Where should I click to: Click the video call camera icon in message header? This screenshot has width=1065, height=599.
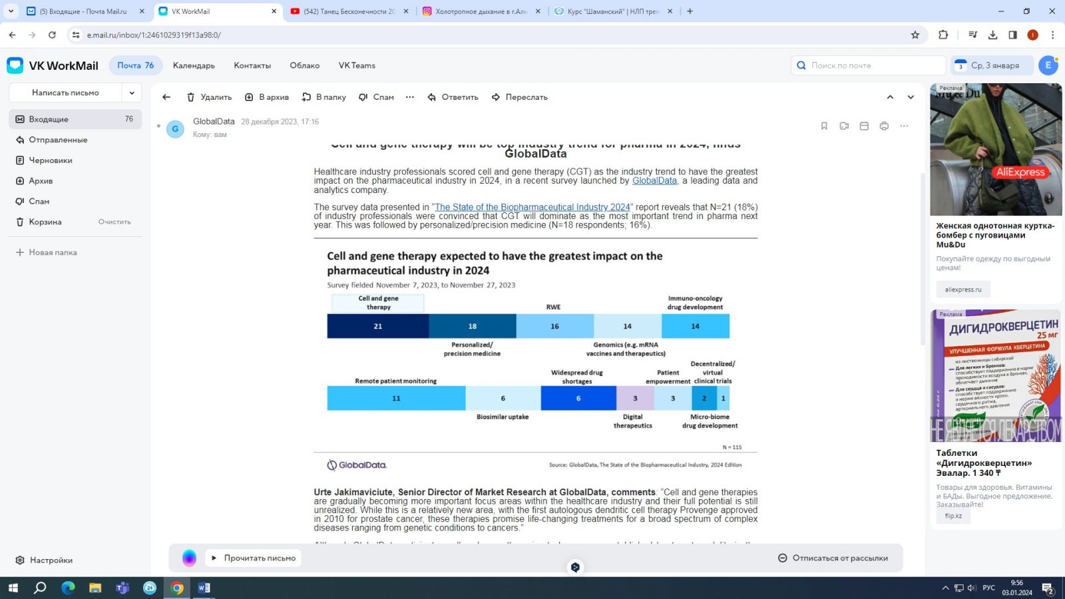coord(844,126)
